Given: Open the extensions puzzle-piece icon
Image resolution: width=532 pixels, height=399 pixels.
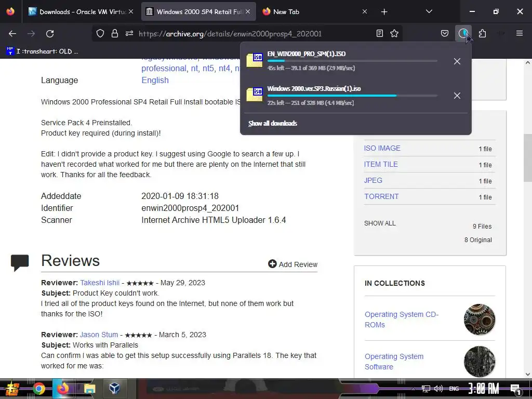Looking at the screenshot, I should click(x=482, y=33).
